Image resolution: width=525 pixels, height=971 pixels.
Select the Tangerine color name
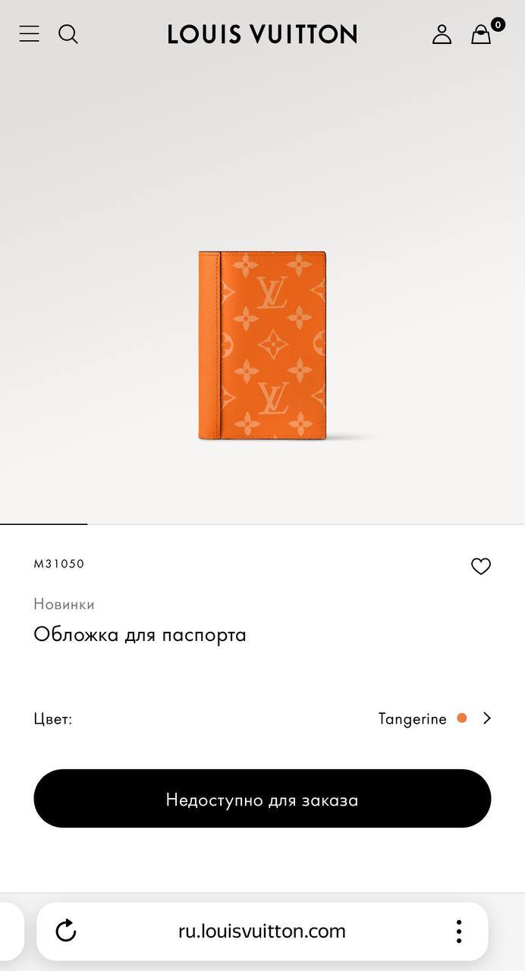(413, 719)
